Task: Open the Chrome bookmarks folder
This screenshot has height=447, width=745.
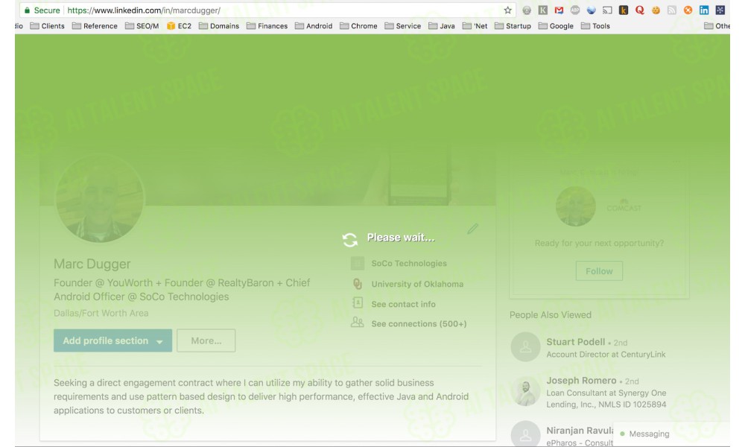Action: 358,26
